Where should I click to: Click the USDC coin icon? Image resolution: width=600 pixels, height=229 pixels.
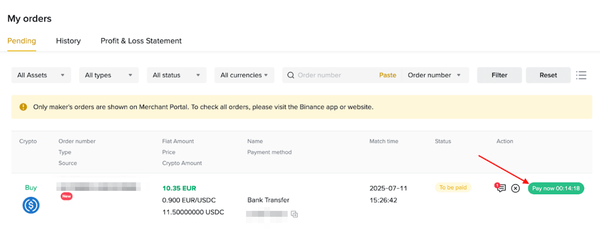(31, 205)
